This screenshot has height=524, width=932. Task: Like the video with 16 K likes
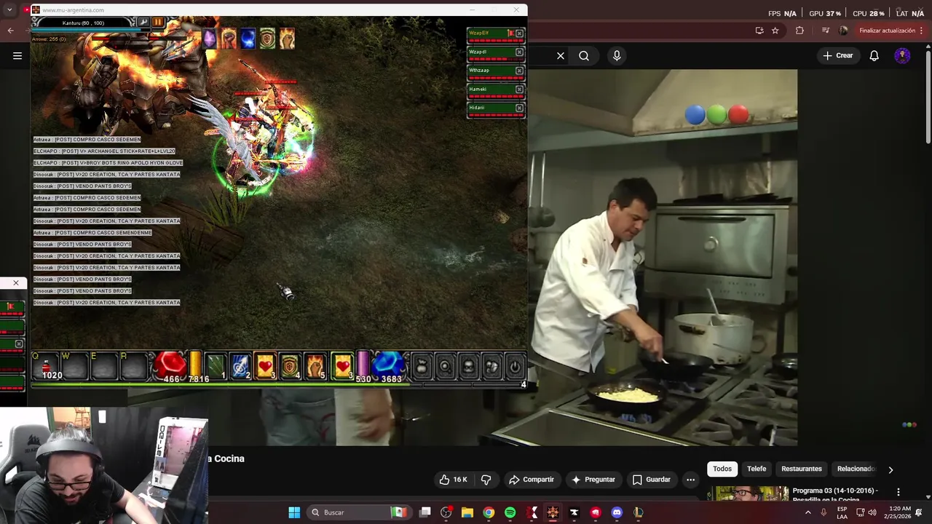click(x=453, y=480)
